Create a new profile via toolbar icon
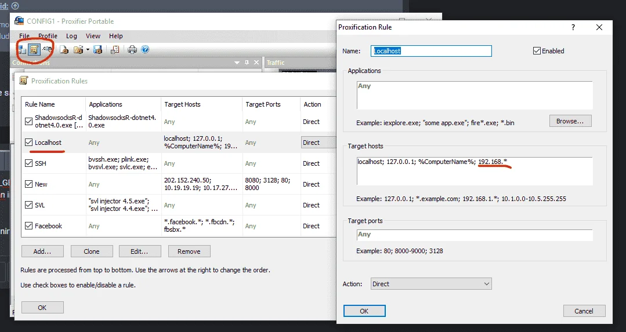 click(64, 49)
